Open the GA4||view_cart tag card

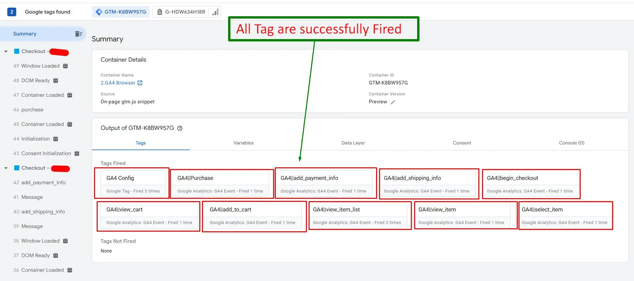coord(149,216)
